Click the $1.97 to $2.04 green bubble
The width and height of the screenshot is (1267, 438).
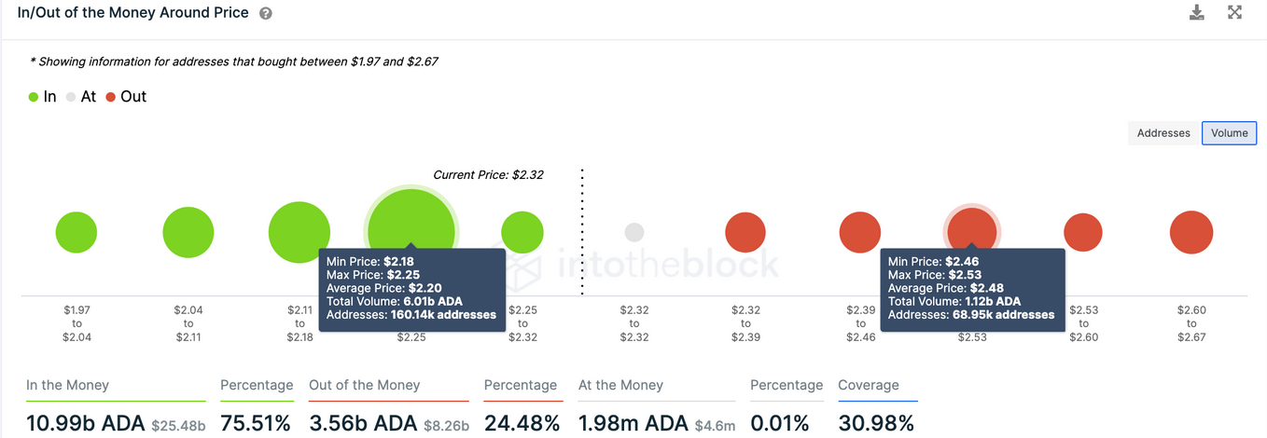(77, 233)
